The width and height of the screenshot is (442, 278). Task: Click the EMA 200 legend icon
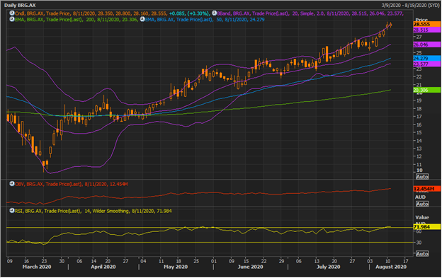pos(12,19)
